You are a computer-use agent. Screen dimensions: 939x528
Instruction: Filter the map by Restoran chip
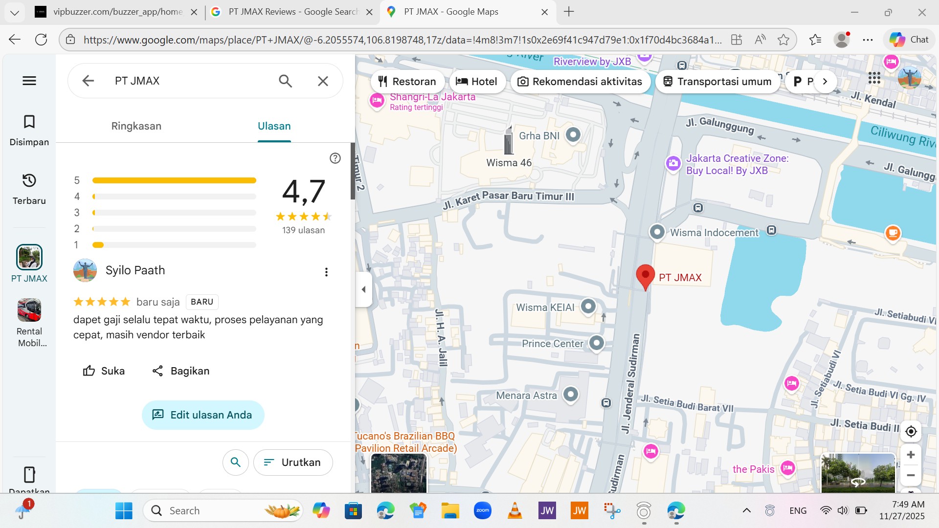pos(407,81)
